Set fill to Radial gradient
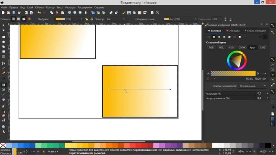 [x=224, y=37]
